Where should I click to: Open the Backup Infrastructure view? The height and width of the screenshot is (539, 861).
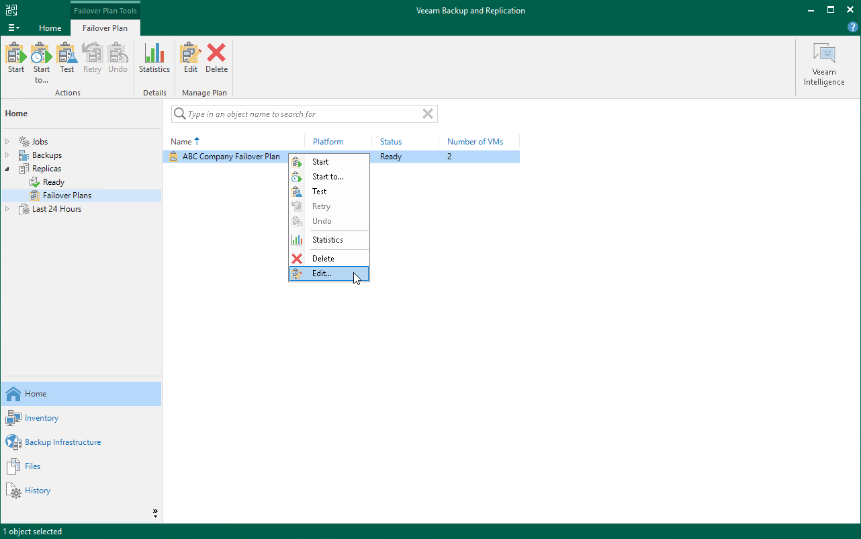(x=62, y=442)
